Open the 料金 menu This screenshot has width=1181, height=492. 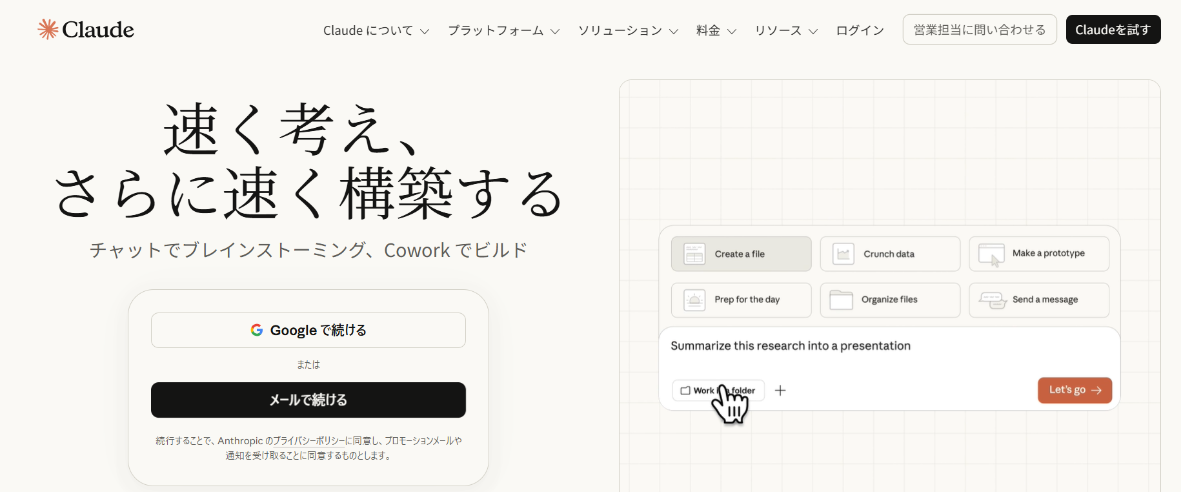click(716, 30)
